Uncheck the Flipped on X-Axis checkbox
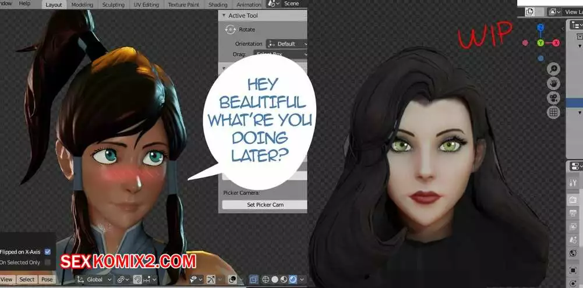 [48, 252]
